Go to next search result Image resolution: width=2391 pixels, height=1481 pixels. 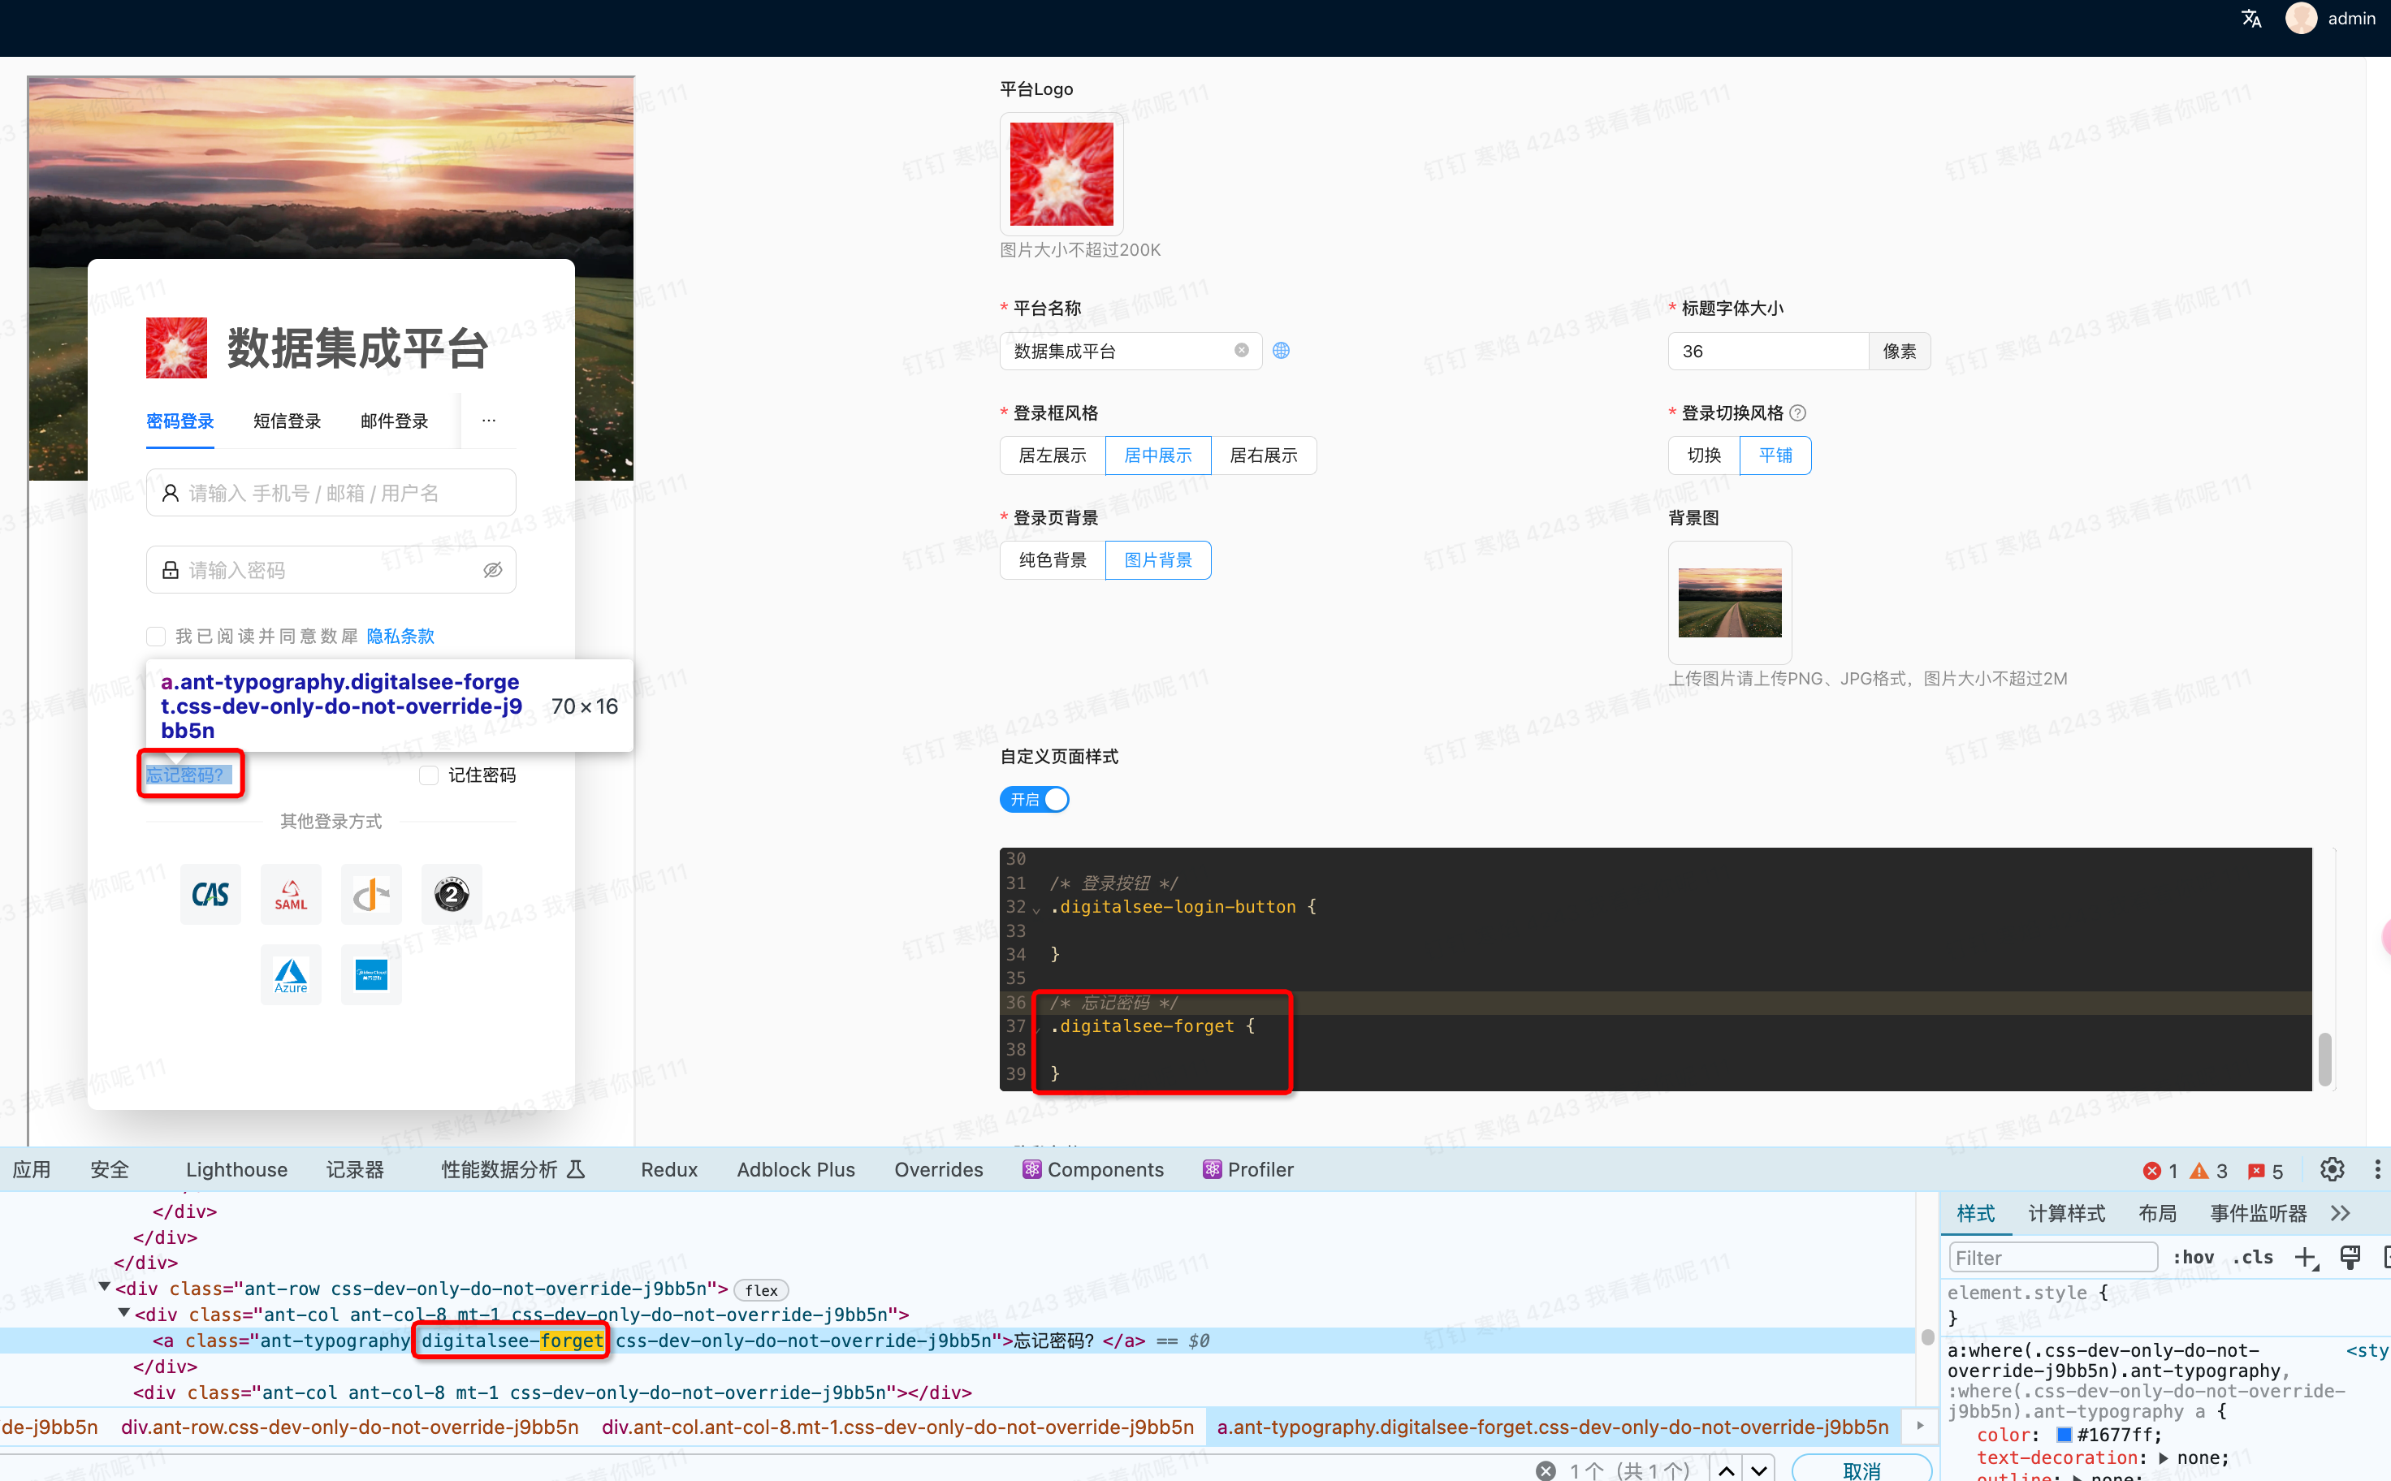click(x=1759, y=1470)
